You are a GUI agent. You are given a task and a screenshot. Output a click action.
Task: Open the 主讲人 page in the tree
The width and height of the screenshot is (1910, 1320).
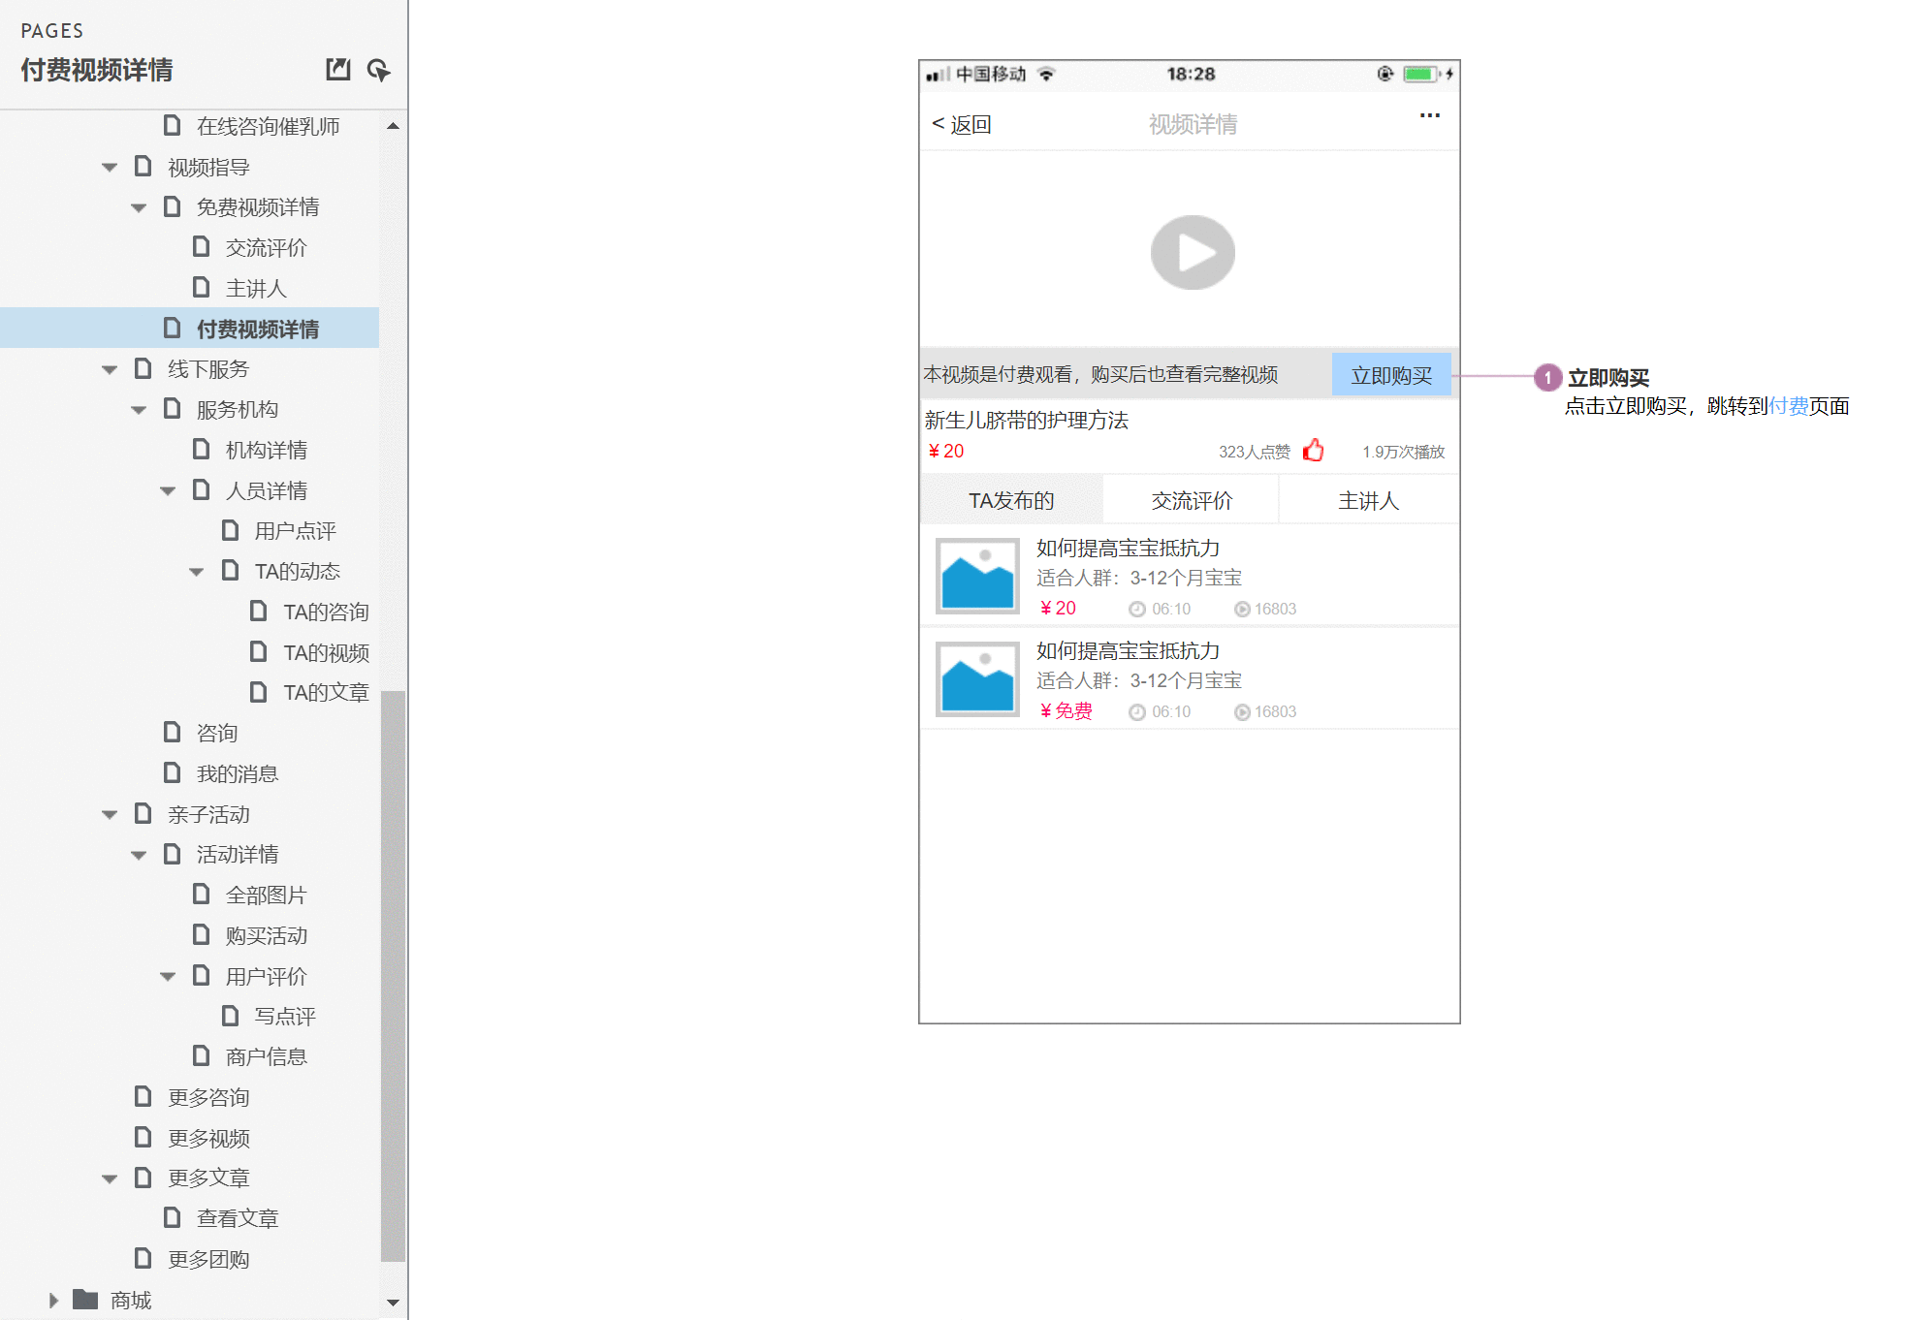(x=256, y=288)
